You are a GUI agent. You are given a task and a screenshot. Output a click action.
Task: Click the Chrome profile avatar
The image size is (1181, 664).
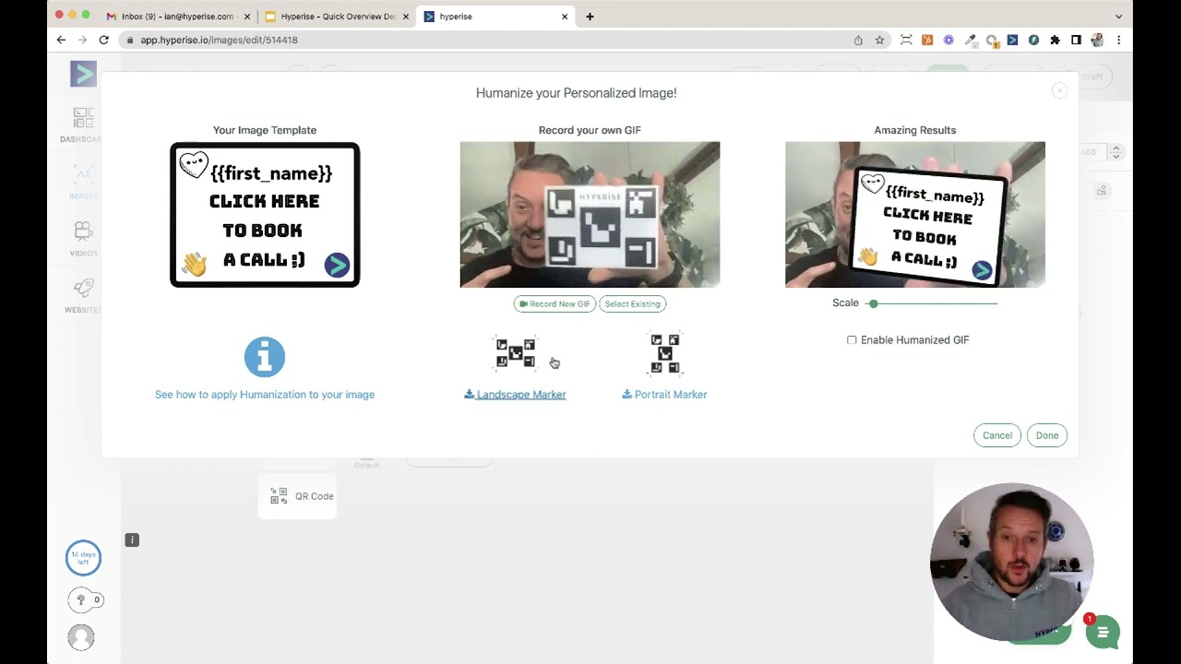(1097, 40)
